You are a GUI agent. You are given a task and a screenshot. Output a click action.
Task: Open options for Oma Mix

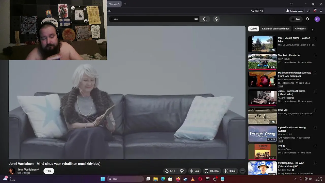[315, 111]
